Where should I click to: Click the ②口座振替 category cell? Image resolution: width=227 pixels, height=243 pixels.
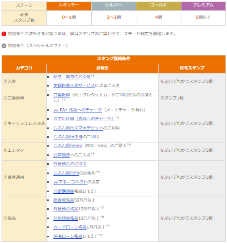[24, 98]
